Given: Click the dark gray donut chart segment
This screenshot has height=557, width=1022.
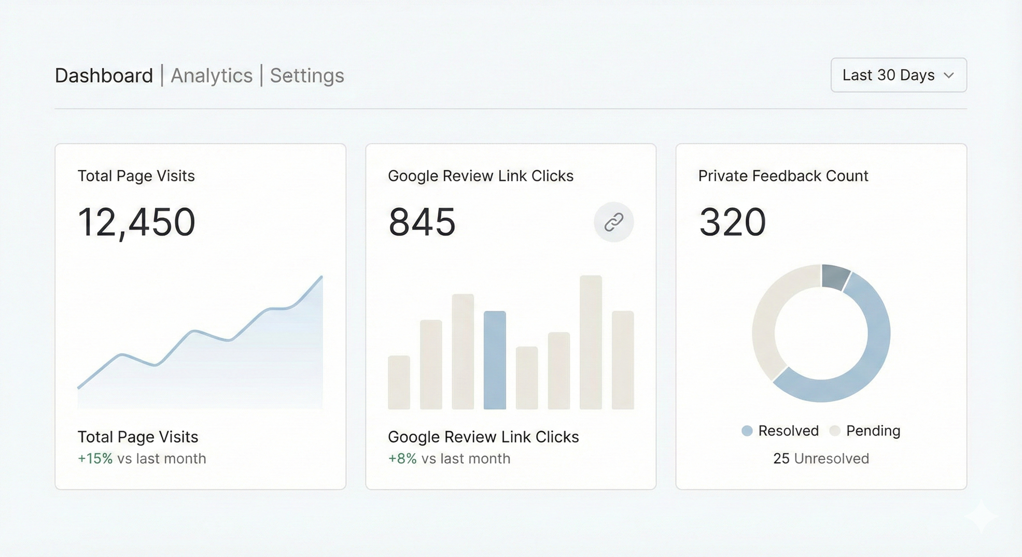Looking at the screenshot, I should 834,277.
